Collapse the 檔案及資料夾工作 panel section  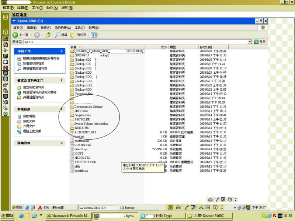click(62, 80)
